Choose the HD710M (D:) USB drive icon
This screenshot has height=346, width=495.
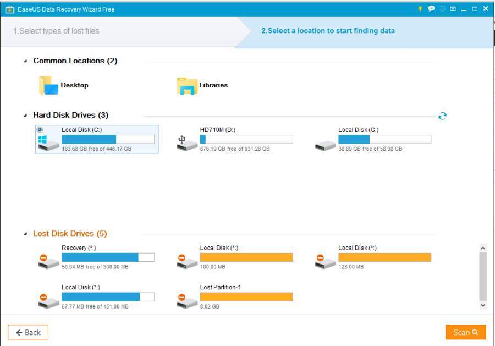tap(187, 143)
